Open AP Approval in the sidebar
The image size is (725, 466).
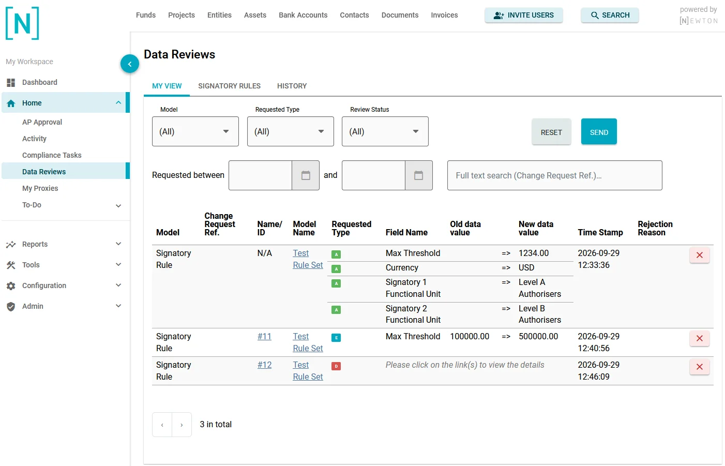tap(42, 122)
